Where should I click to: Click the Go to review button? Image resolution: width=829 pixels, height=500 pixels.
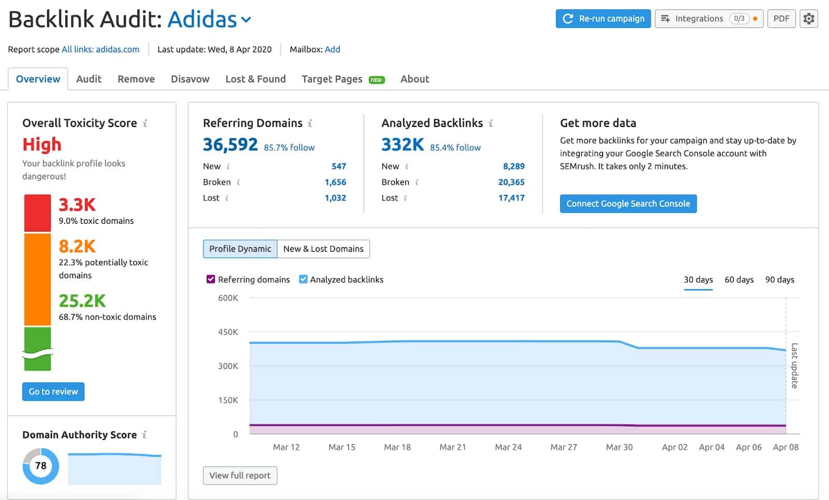pos(53,392)
